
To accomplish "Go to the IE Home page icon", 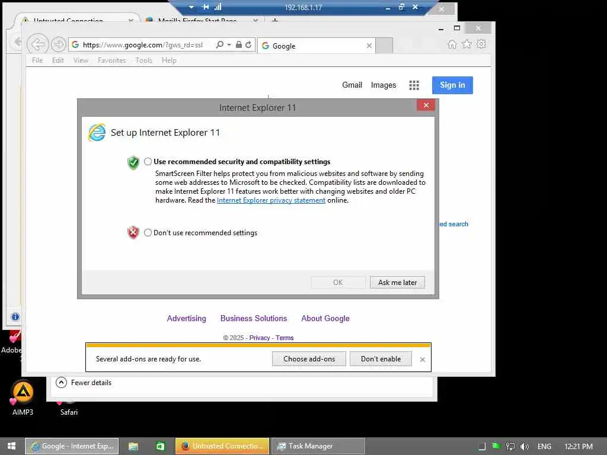I will (452, 44).
